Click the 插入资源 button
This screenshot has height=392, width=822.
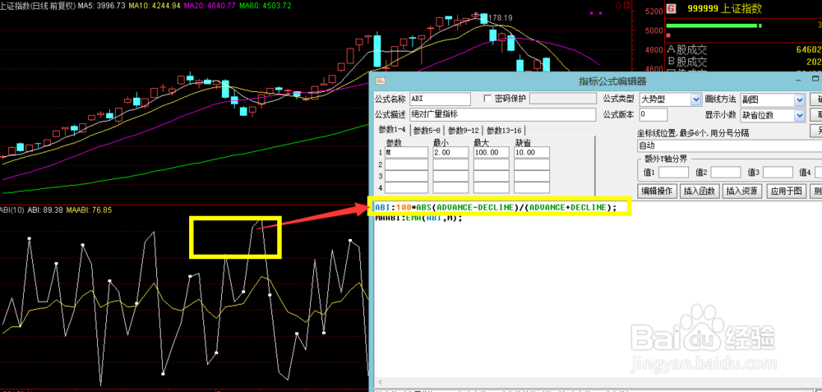pyautogui.click(x=742, y=191)
